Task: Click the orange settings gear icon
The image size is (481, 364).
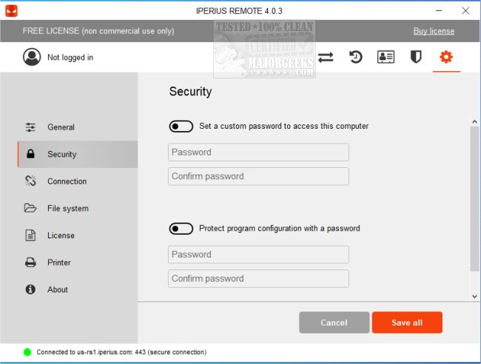Action: click(x=446, y=57)
